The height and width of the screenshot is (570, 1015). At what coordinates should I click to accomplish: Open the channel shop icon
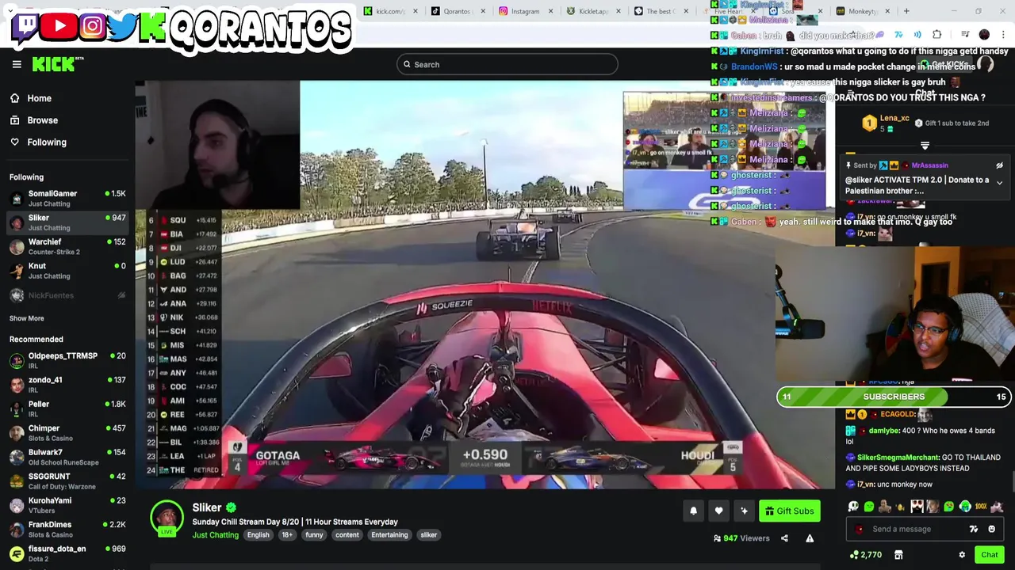tap(898, 555)
